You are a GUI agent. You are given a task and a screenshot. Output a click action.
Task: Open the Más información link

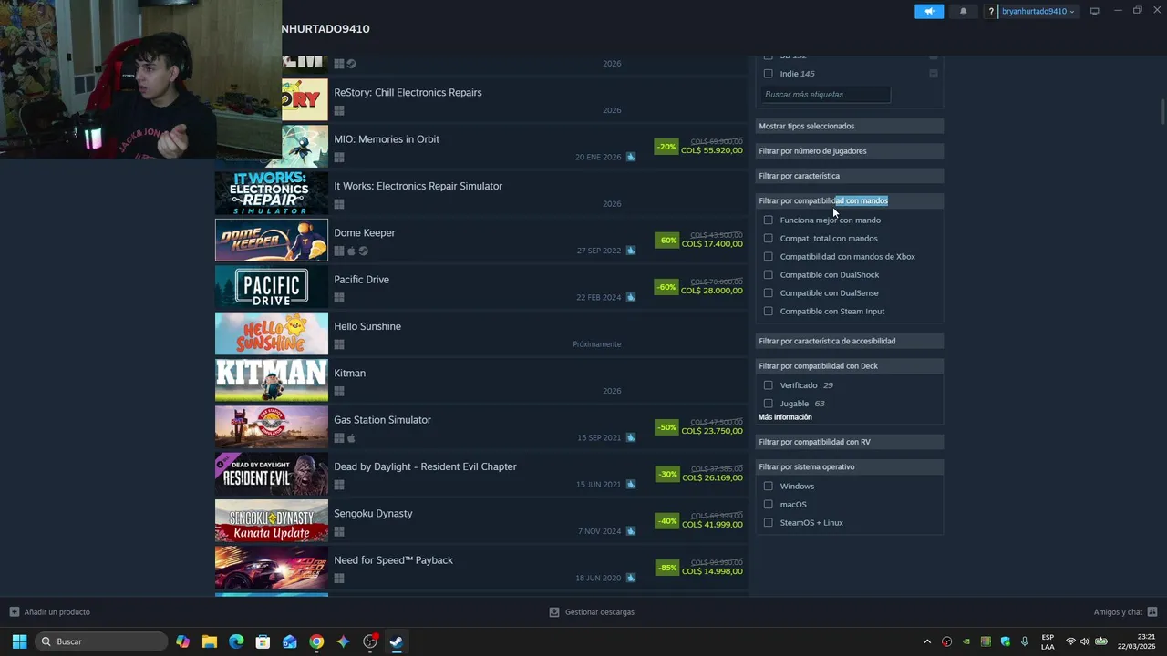coord(785,417)
